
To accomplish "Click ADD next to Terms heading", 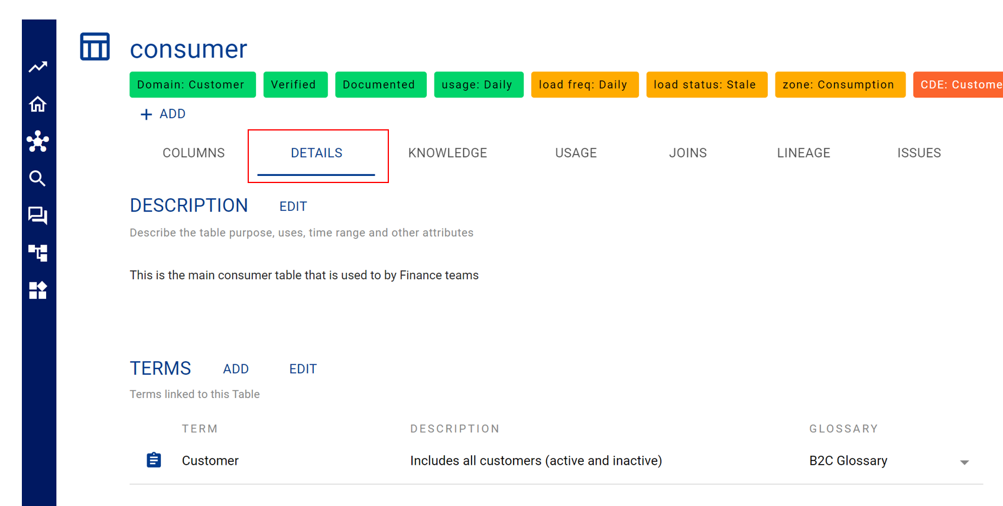I will click(x=236, y=369).
